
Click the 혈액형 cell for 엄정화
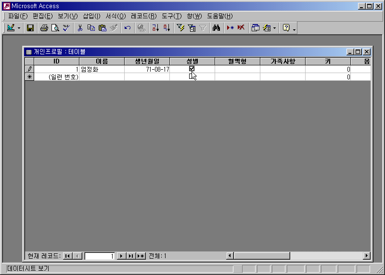tap(237, 69)
